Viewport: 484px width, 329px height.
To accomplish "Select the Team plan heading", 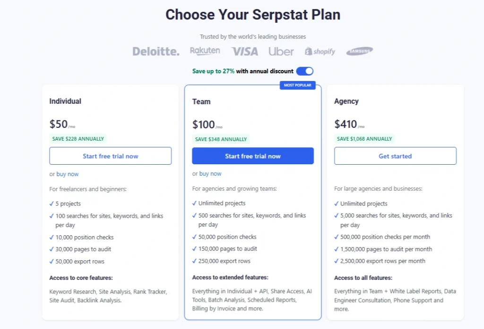I will coord(201,102).
